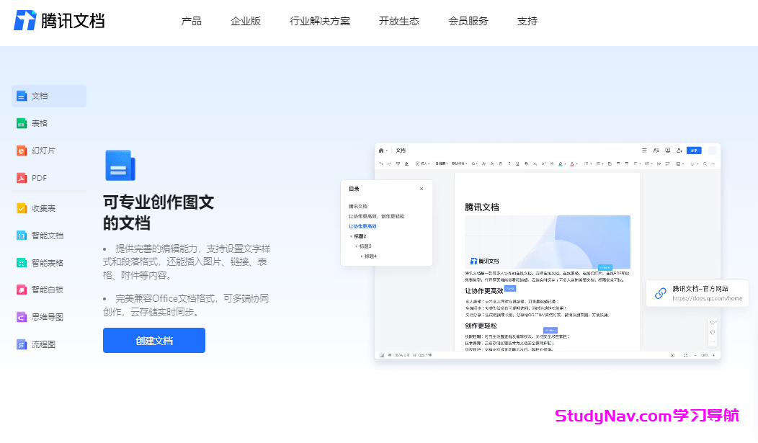Image resolution: width=758 pixels, height=443 pixels.
Task: Click the strikethrough icon in preview toolbar
Action: pyautogui.click(x=527, y=164)
